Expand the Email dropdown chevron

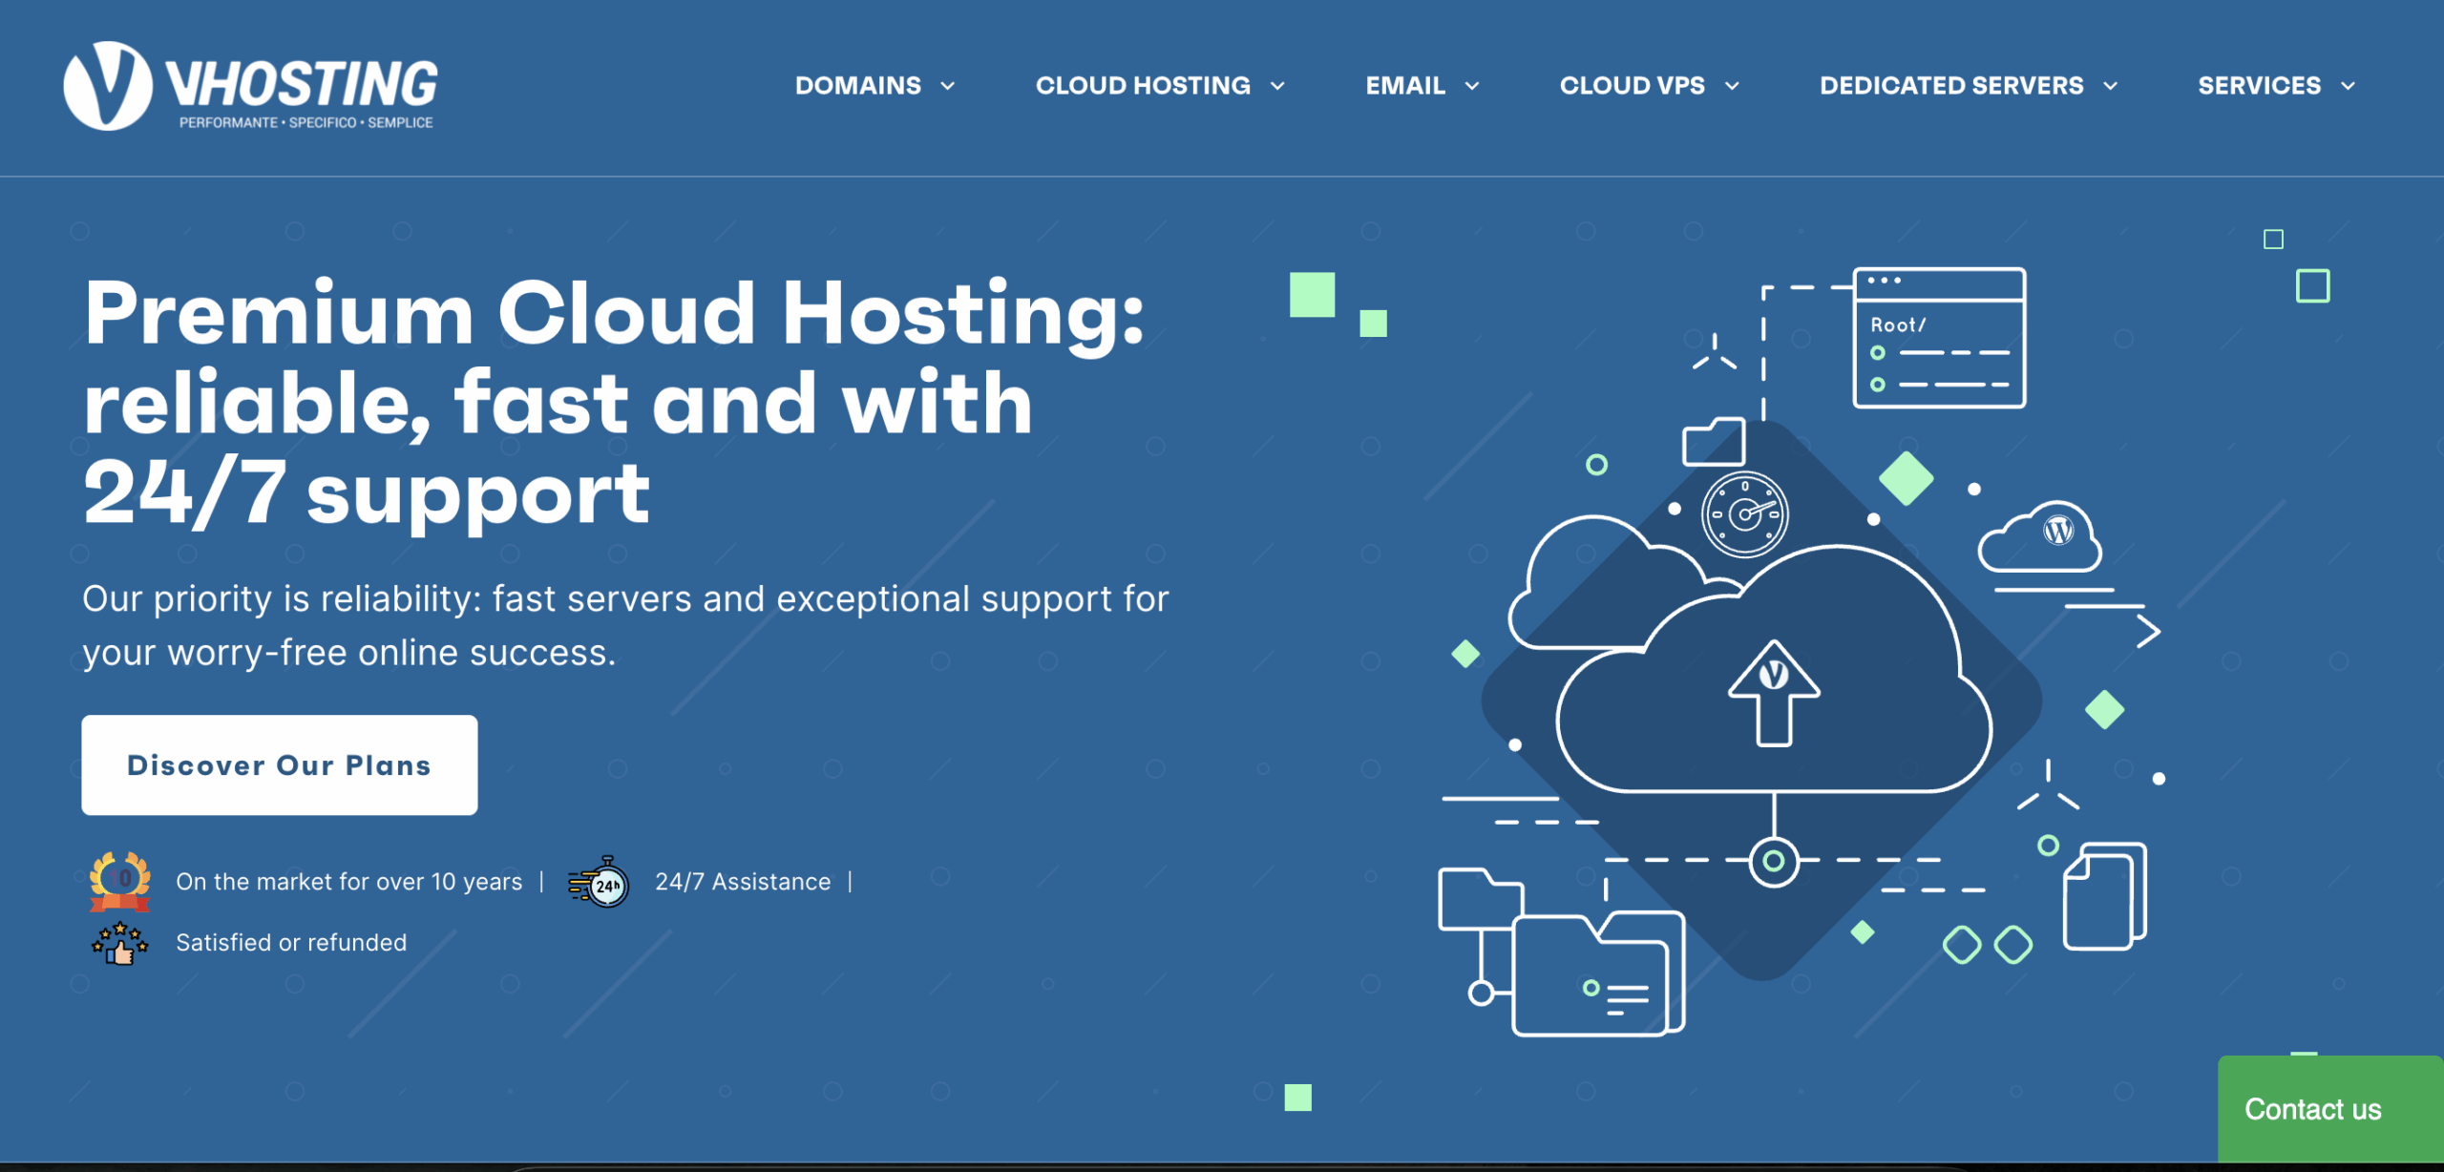click(x=1472, y=86)
